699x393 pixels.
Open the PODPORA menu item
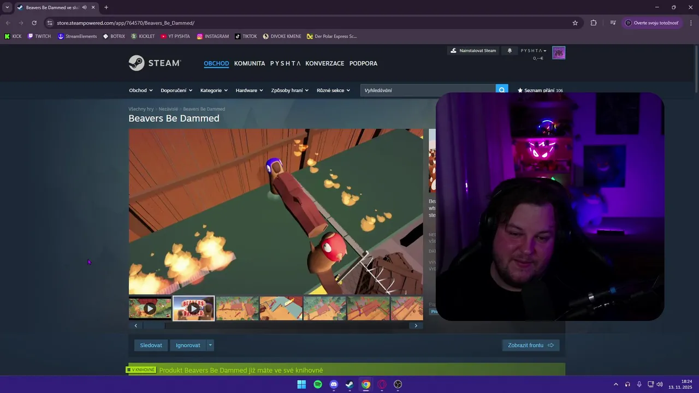pos(363,63)
